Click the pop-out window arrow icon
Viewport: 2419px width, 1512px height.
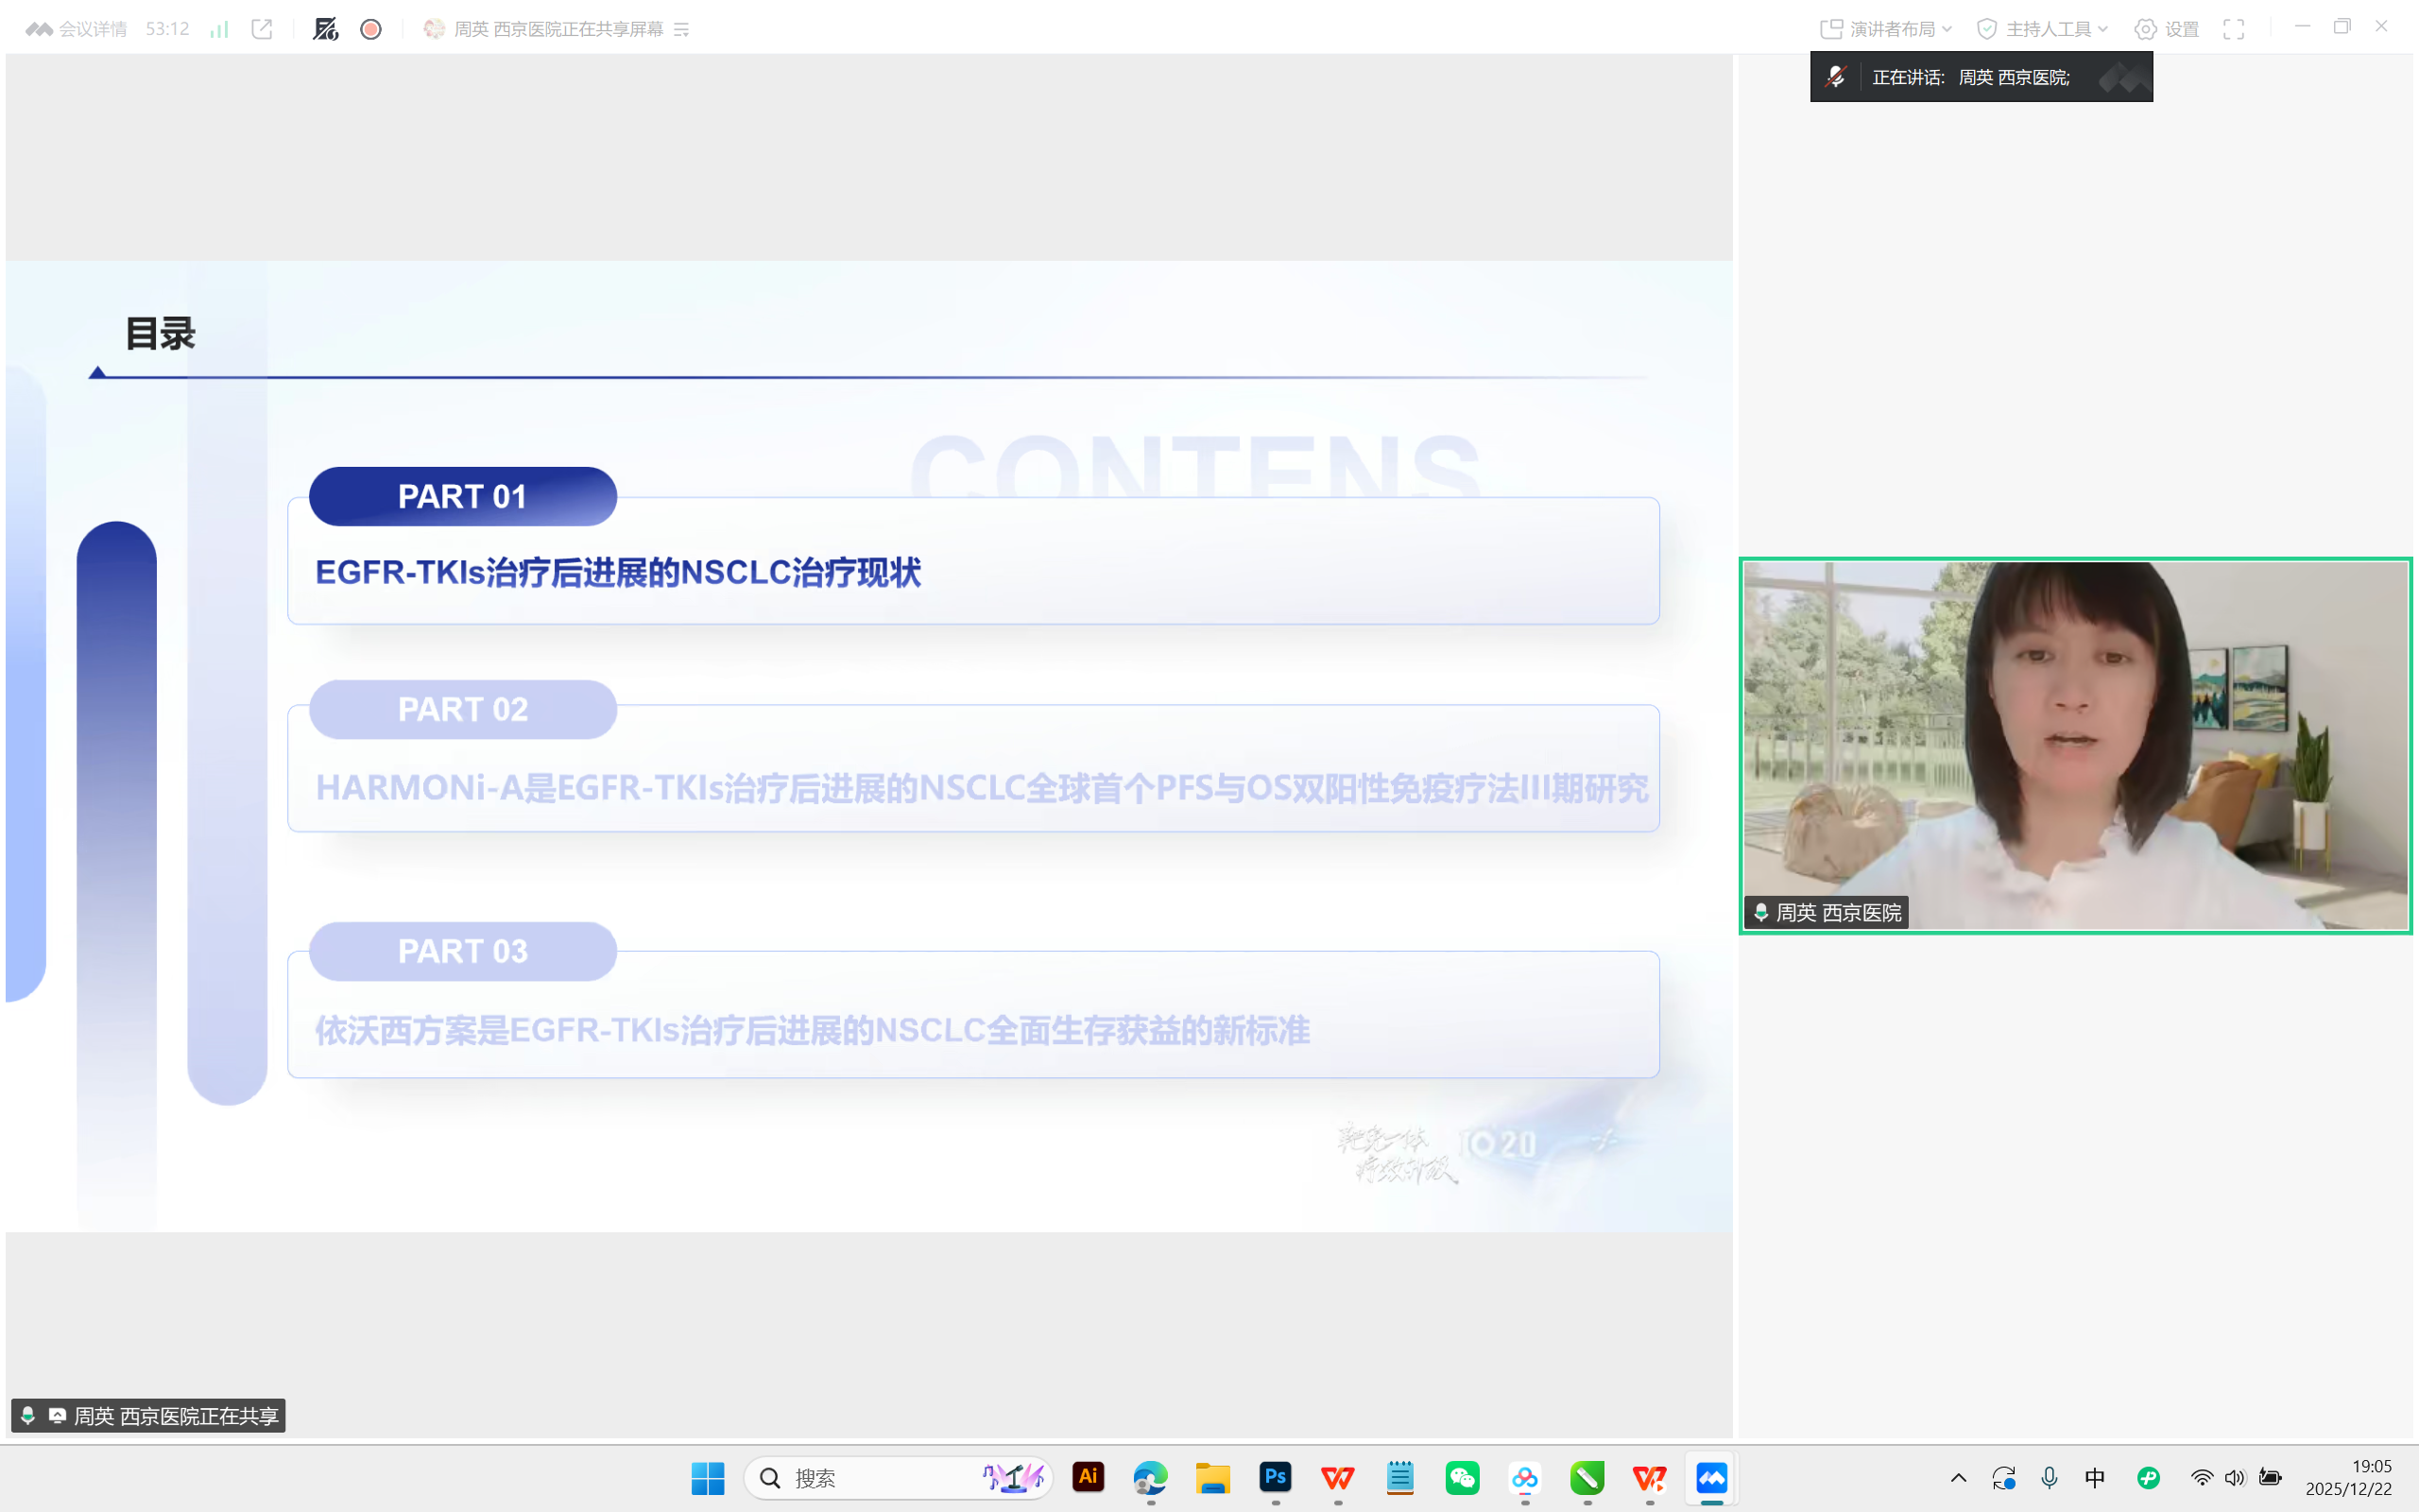pyautogui.click(x=262, y=29)
